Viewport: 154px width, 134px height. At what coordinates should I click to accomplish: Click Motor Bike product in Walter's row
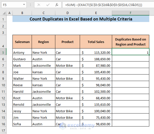68,78
